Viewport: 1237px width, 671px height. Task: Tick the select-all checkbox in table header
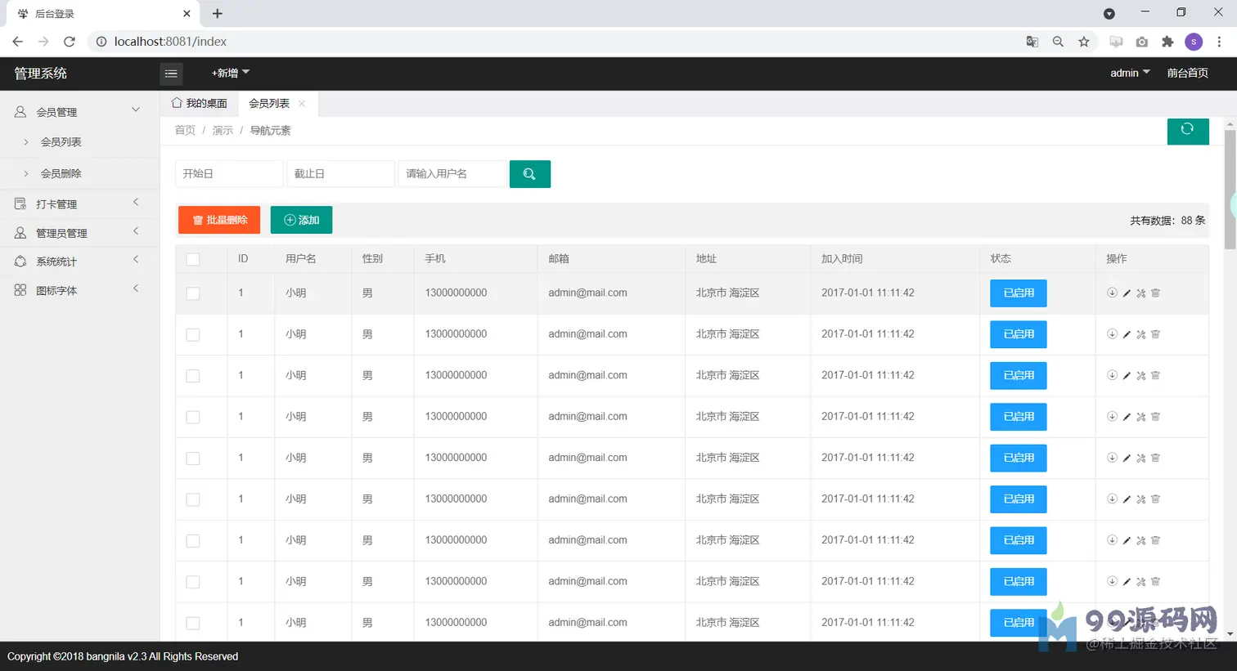point(193,259)
